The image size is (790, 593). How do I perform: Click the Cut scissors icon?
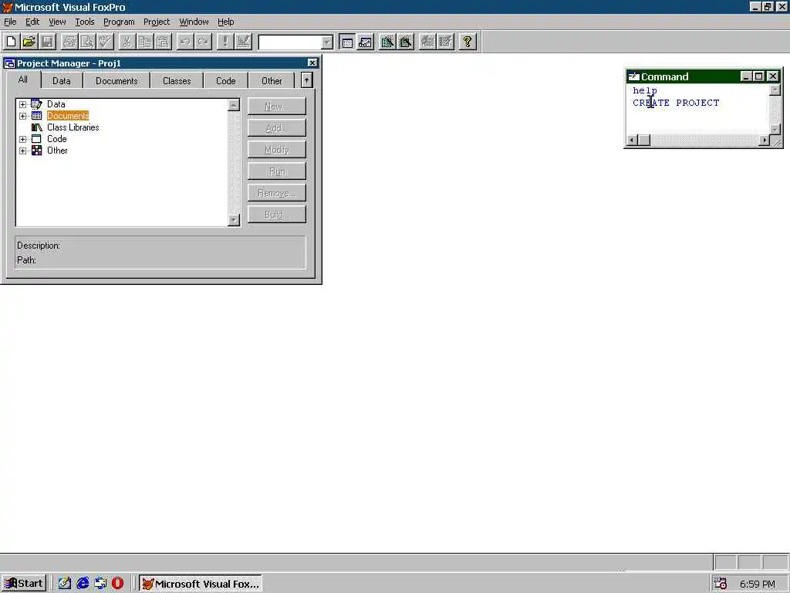[x=127, y=42]
